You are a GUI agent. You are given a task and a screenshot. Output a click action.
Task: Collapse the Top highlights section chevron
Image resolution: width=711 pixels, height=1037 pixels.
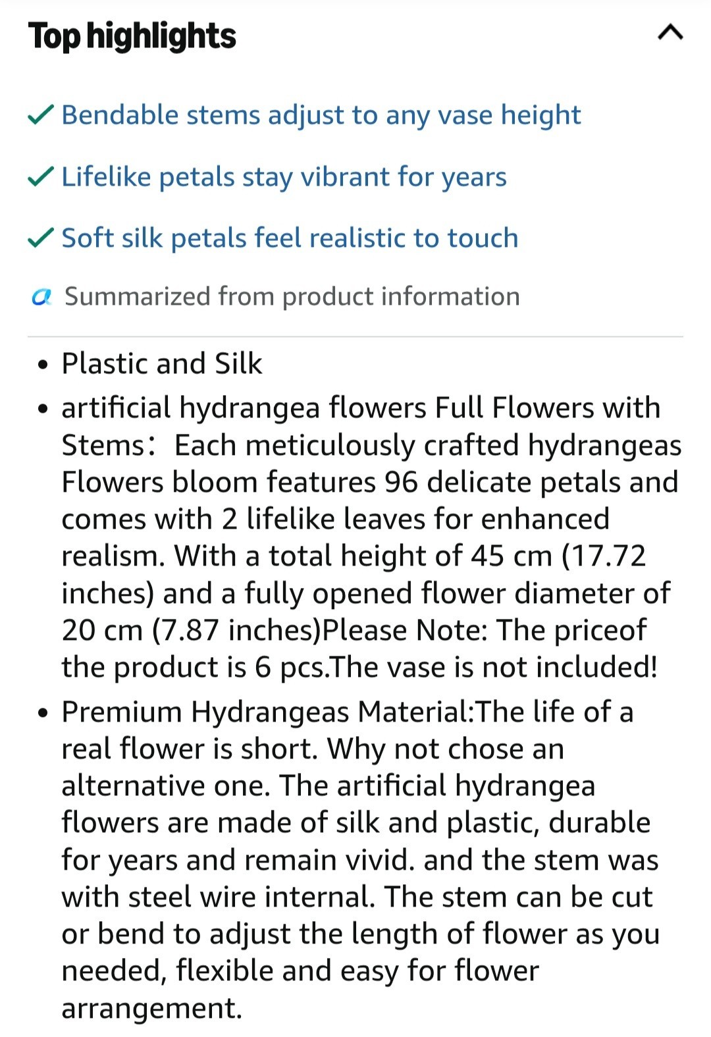pos(670,32)
